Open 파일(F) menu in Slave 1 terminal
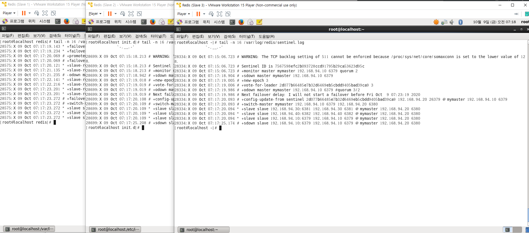The width and height of the screenshot is (529, 233). click(x=8, y=36)
